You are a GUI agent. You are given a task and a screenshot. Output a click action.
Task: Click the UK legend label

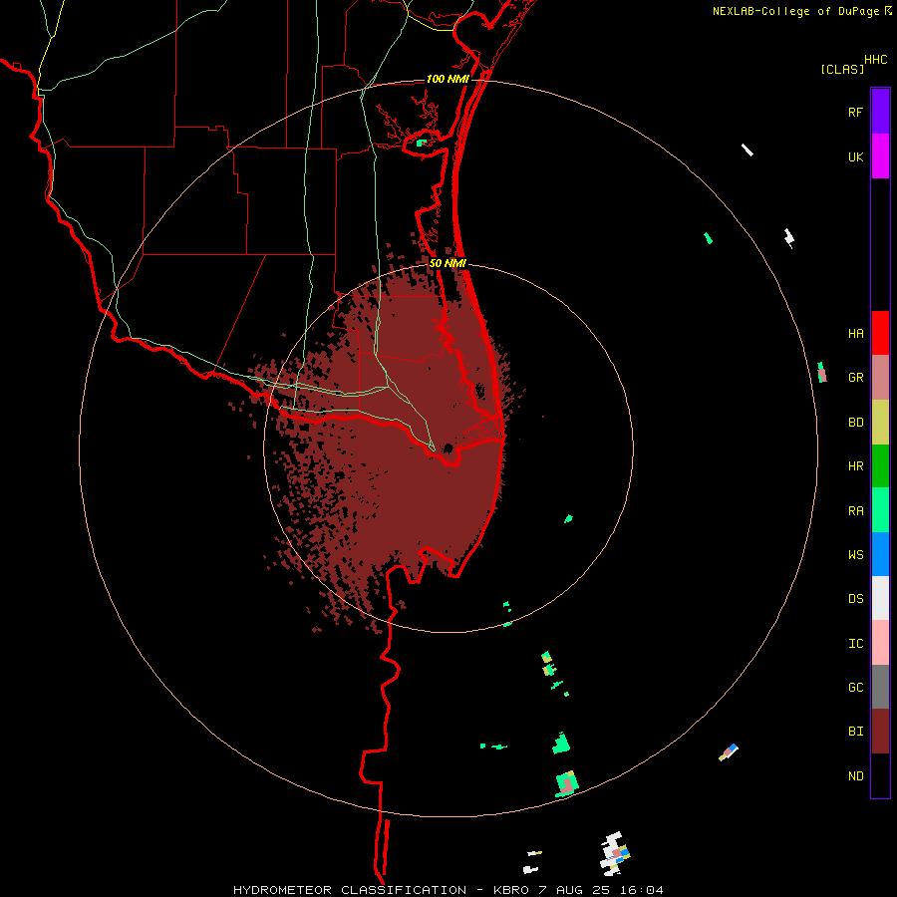(855, 156)
